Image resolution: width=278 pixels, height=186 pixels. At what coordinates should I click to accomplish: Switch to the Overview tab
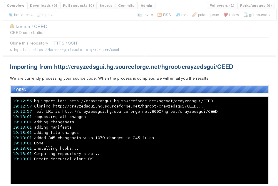pos(16,6)
